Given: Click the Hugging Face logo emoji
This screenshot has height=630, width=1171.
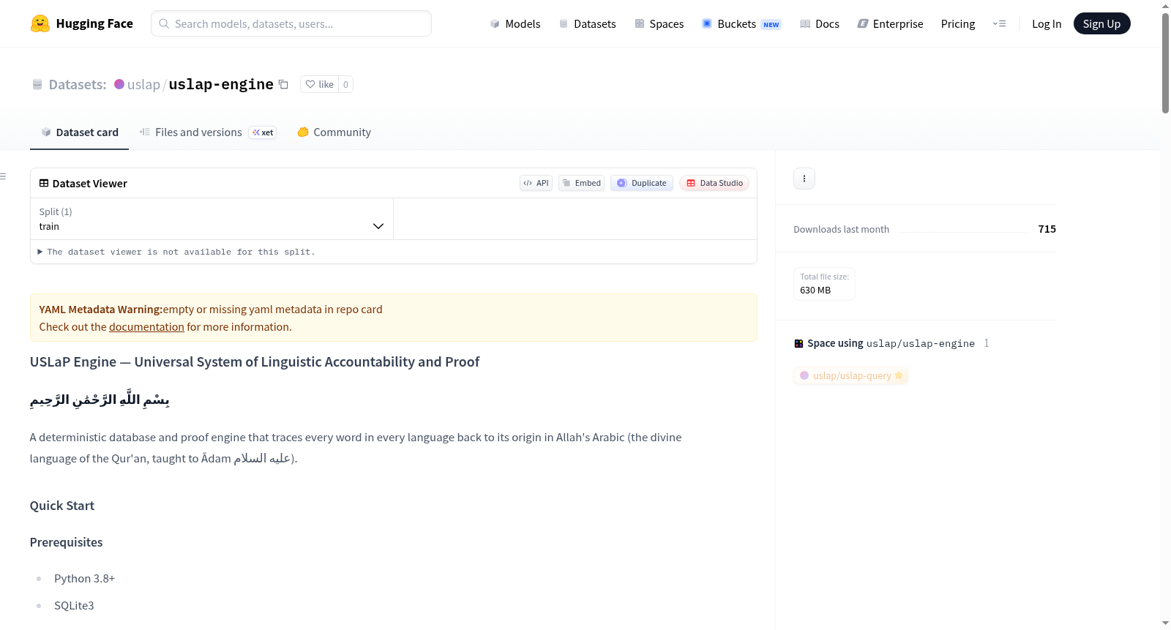Looking at the screenshot, I should click(x=40, y=23).
